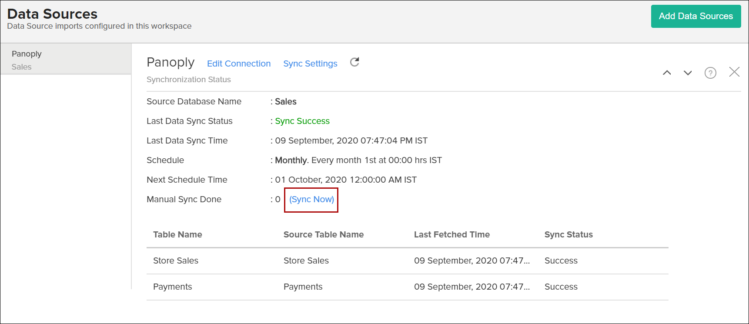Image resolution: width=749 pixels, height=324 pixels.
Task: Click the truncated fetched time for Store Sales
Action: tap(471, 261)
